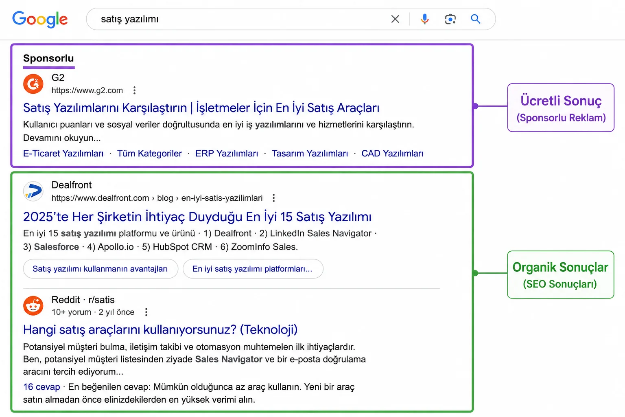This screenshot has width=625, height=417.
Task: Select 'En iyi satış yazılımı platformları...' chip
Action: pos(253,269)
